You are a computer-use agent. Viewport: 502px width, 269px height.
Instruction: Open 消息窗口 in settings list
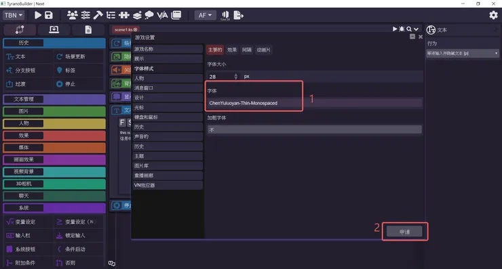(168, 87)
